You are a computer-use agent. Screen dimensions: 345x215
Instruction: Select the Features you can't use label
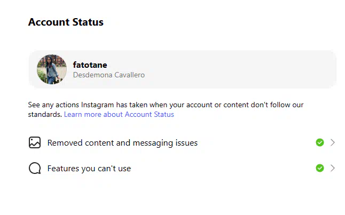point(89,169)
